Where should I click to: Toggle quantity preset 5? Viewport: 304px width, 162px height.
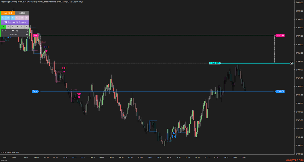click(x=22, y=27)
